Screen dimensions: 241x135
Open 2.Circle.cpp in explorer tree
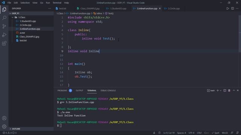(26, 25)
